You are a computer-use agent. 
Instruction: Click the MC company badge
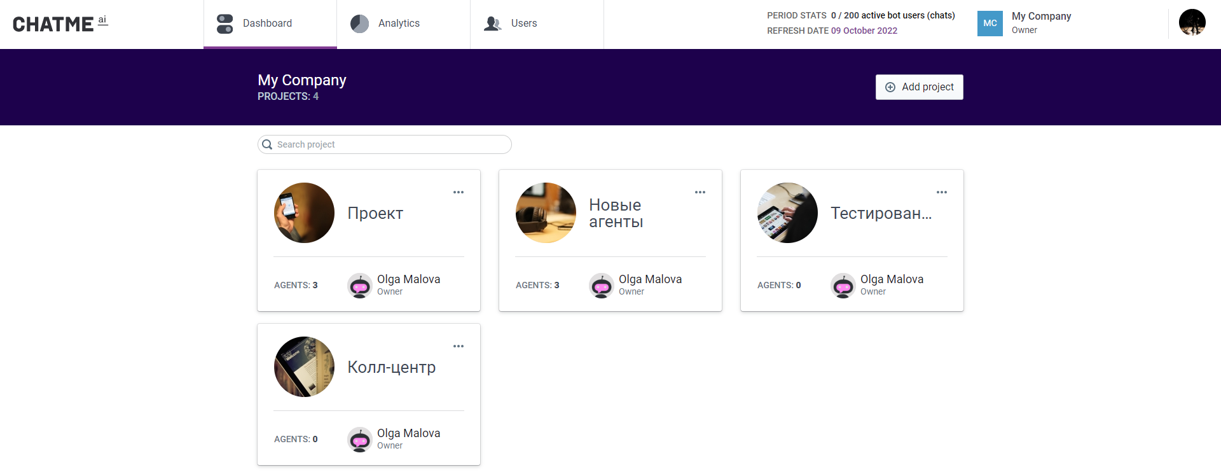tap(990, 24)
